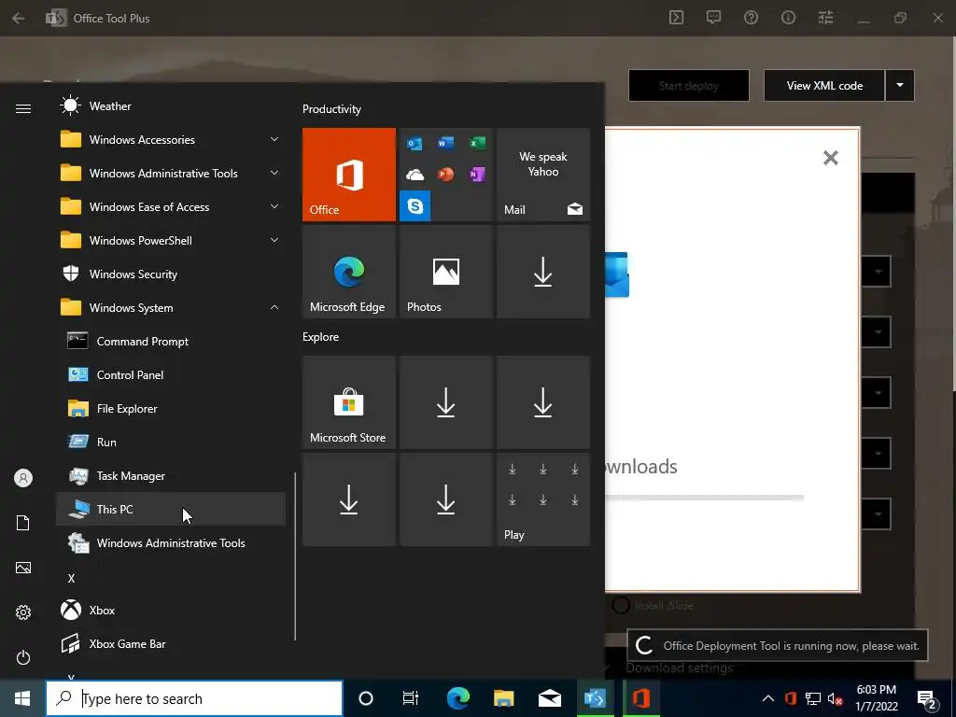Click the taskbar search box

click(194, 698)
